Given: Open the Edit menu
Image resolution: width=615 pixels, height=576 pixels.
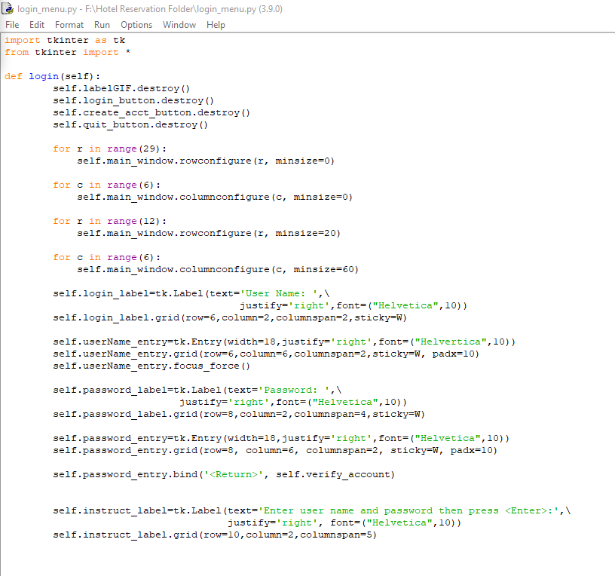Looking at the screenshot, I should click(36, 24).
